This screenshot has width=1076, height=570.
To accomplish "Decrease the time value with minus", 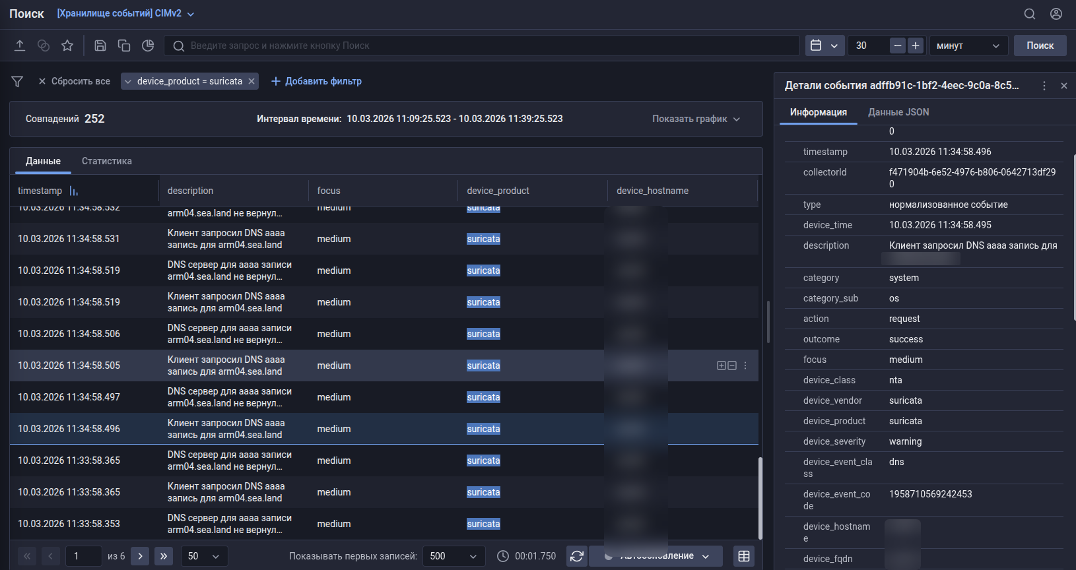I will (897, 46).
